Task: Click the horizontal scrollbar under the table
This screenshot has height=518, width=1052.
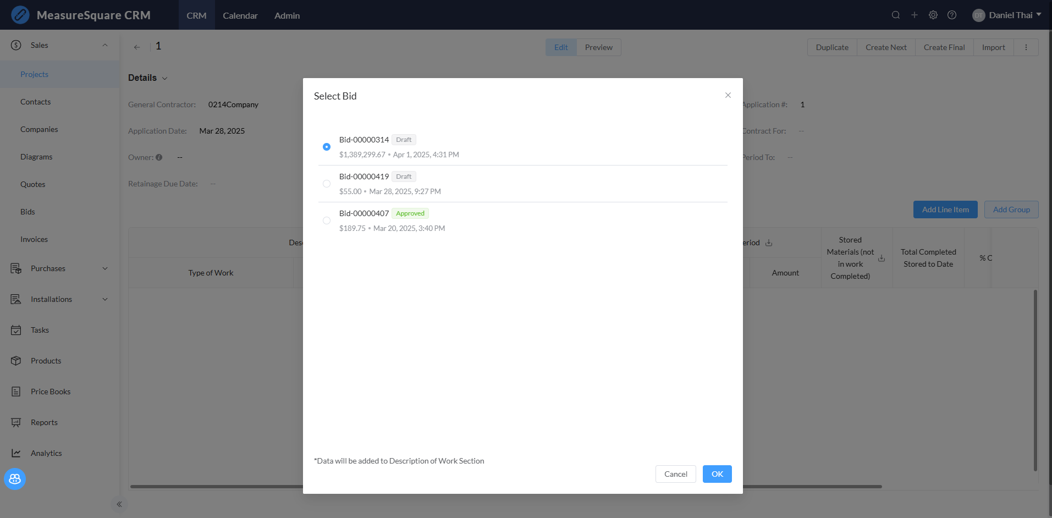Action: [x=506, y=487]
